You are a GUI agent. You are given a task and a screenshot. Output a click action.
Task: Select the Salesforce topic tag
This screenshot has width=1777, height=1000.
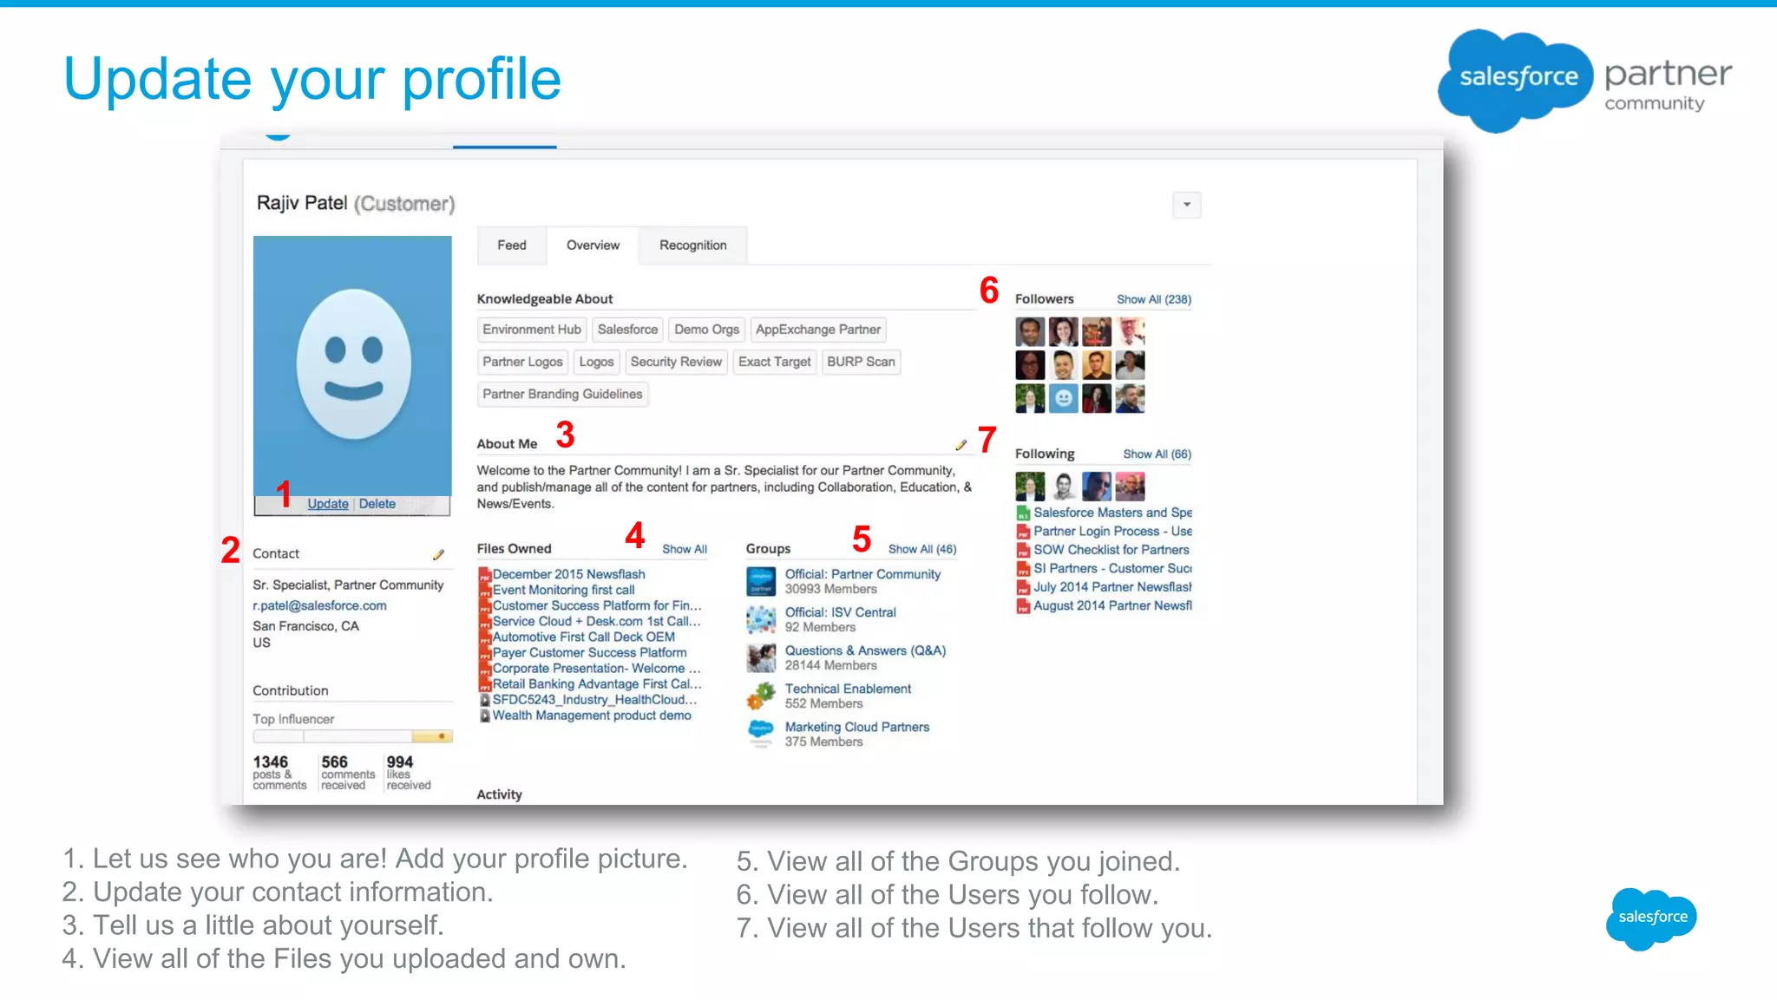[627, 330]
